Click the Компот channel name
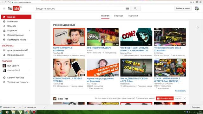 click(90, 50)
